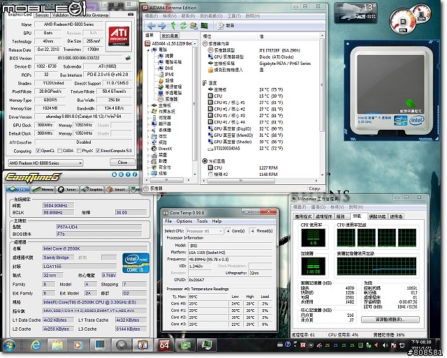
Task: Open the Windows Media Player taskbar icon
Action: tap(78, 345)
